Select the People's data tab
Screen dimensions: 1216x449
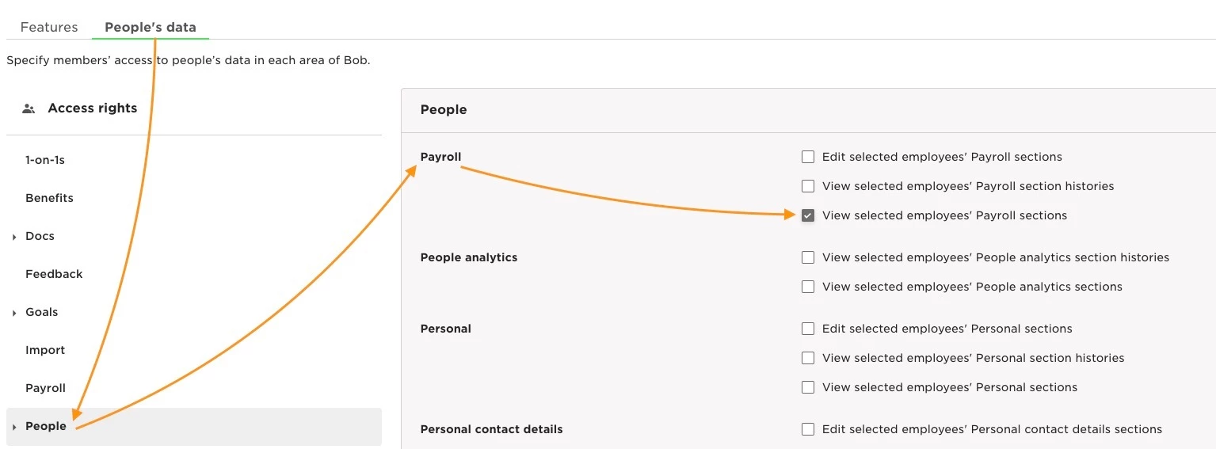[151, 27]
